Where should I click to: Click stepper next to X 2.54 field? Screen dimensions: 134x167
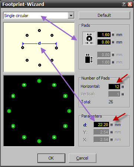tap(112, 139)
